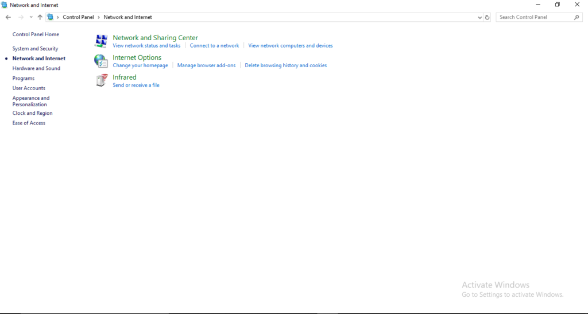Close the Network and Internet window

point(577,5)
